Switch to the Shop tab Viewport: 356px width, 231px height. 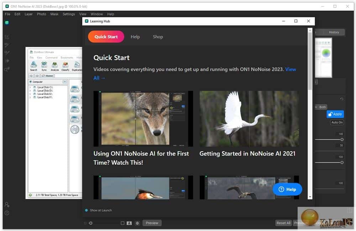pyautogui.click(x=158, y=37)
